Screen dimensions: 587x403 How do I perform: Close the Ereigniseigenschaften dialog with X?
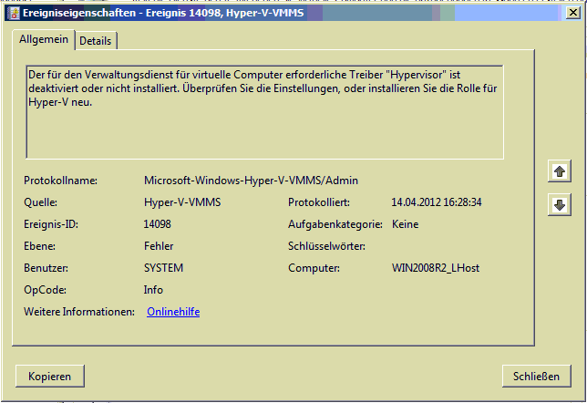(572, 13)
